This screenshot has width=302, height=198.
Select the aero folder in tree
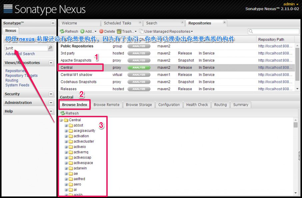77,184
